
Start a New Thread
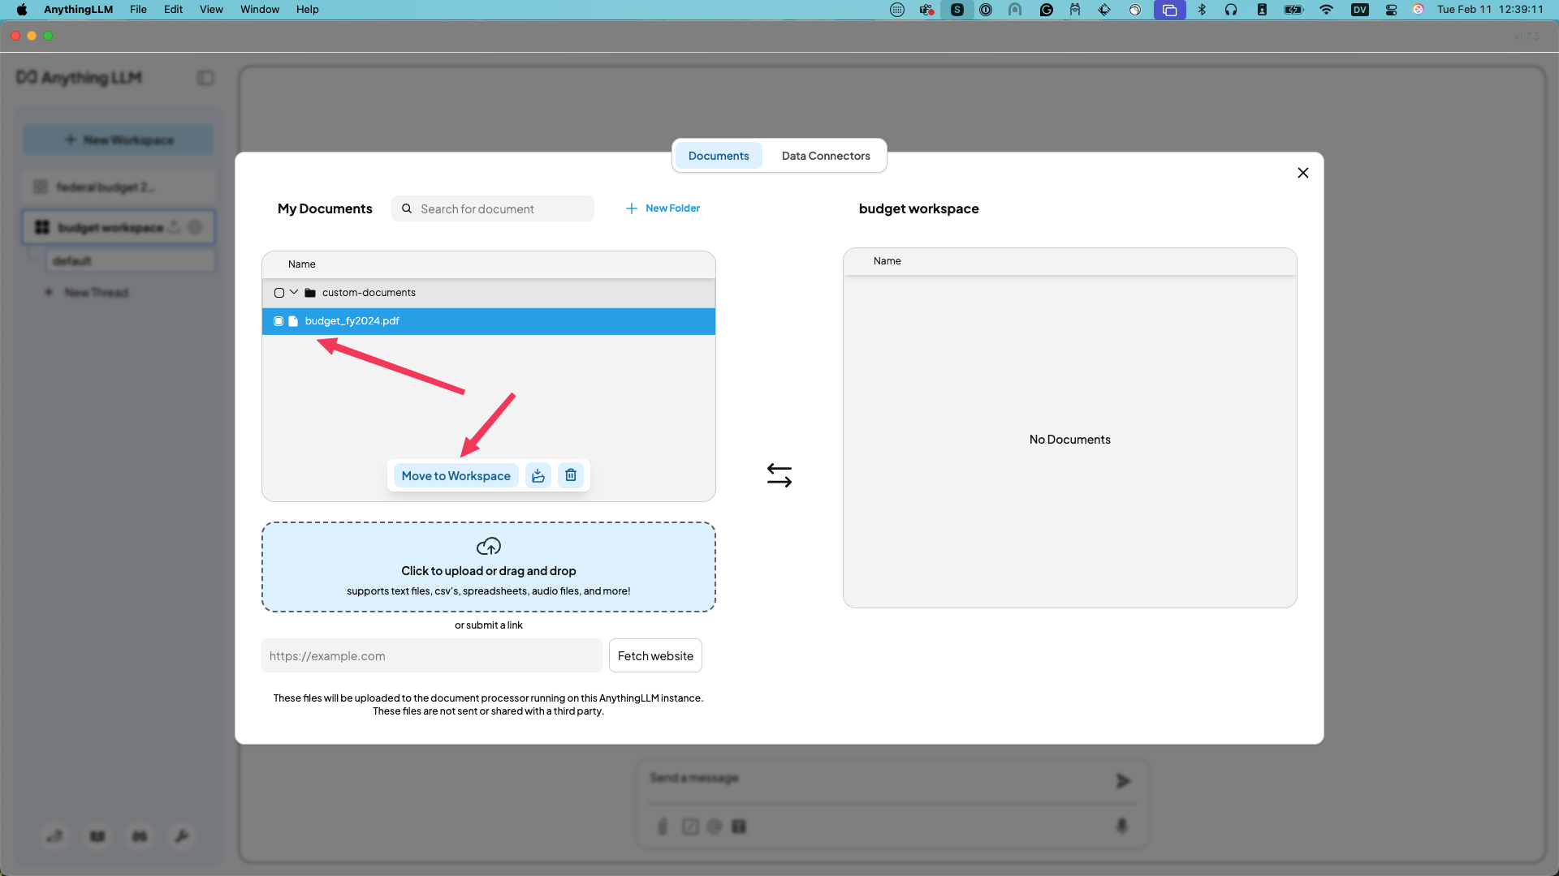[87, 293]
